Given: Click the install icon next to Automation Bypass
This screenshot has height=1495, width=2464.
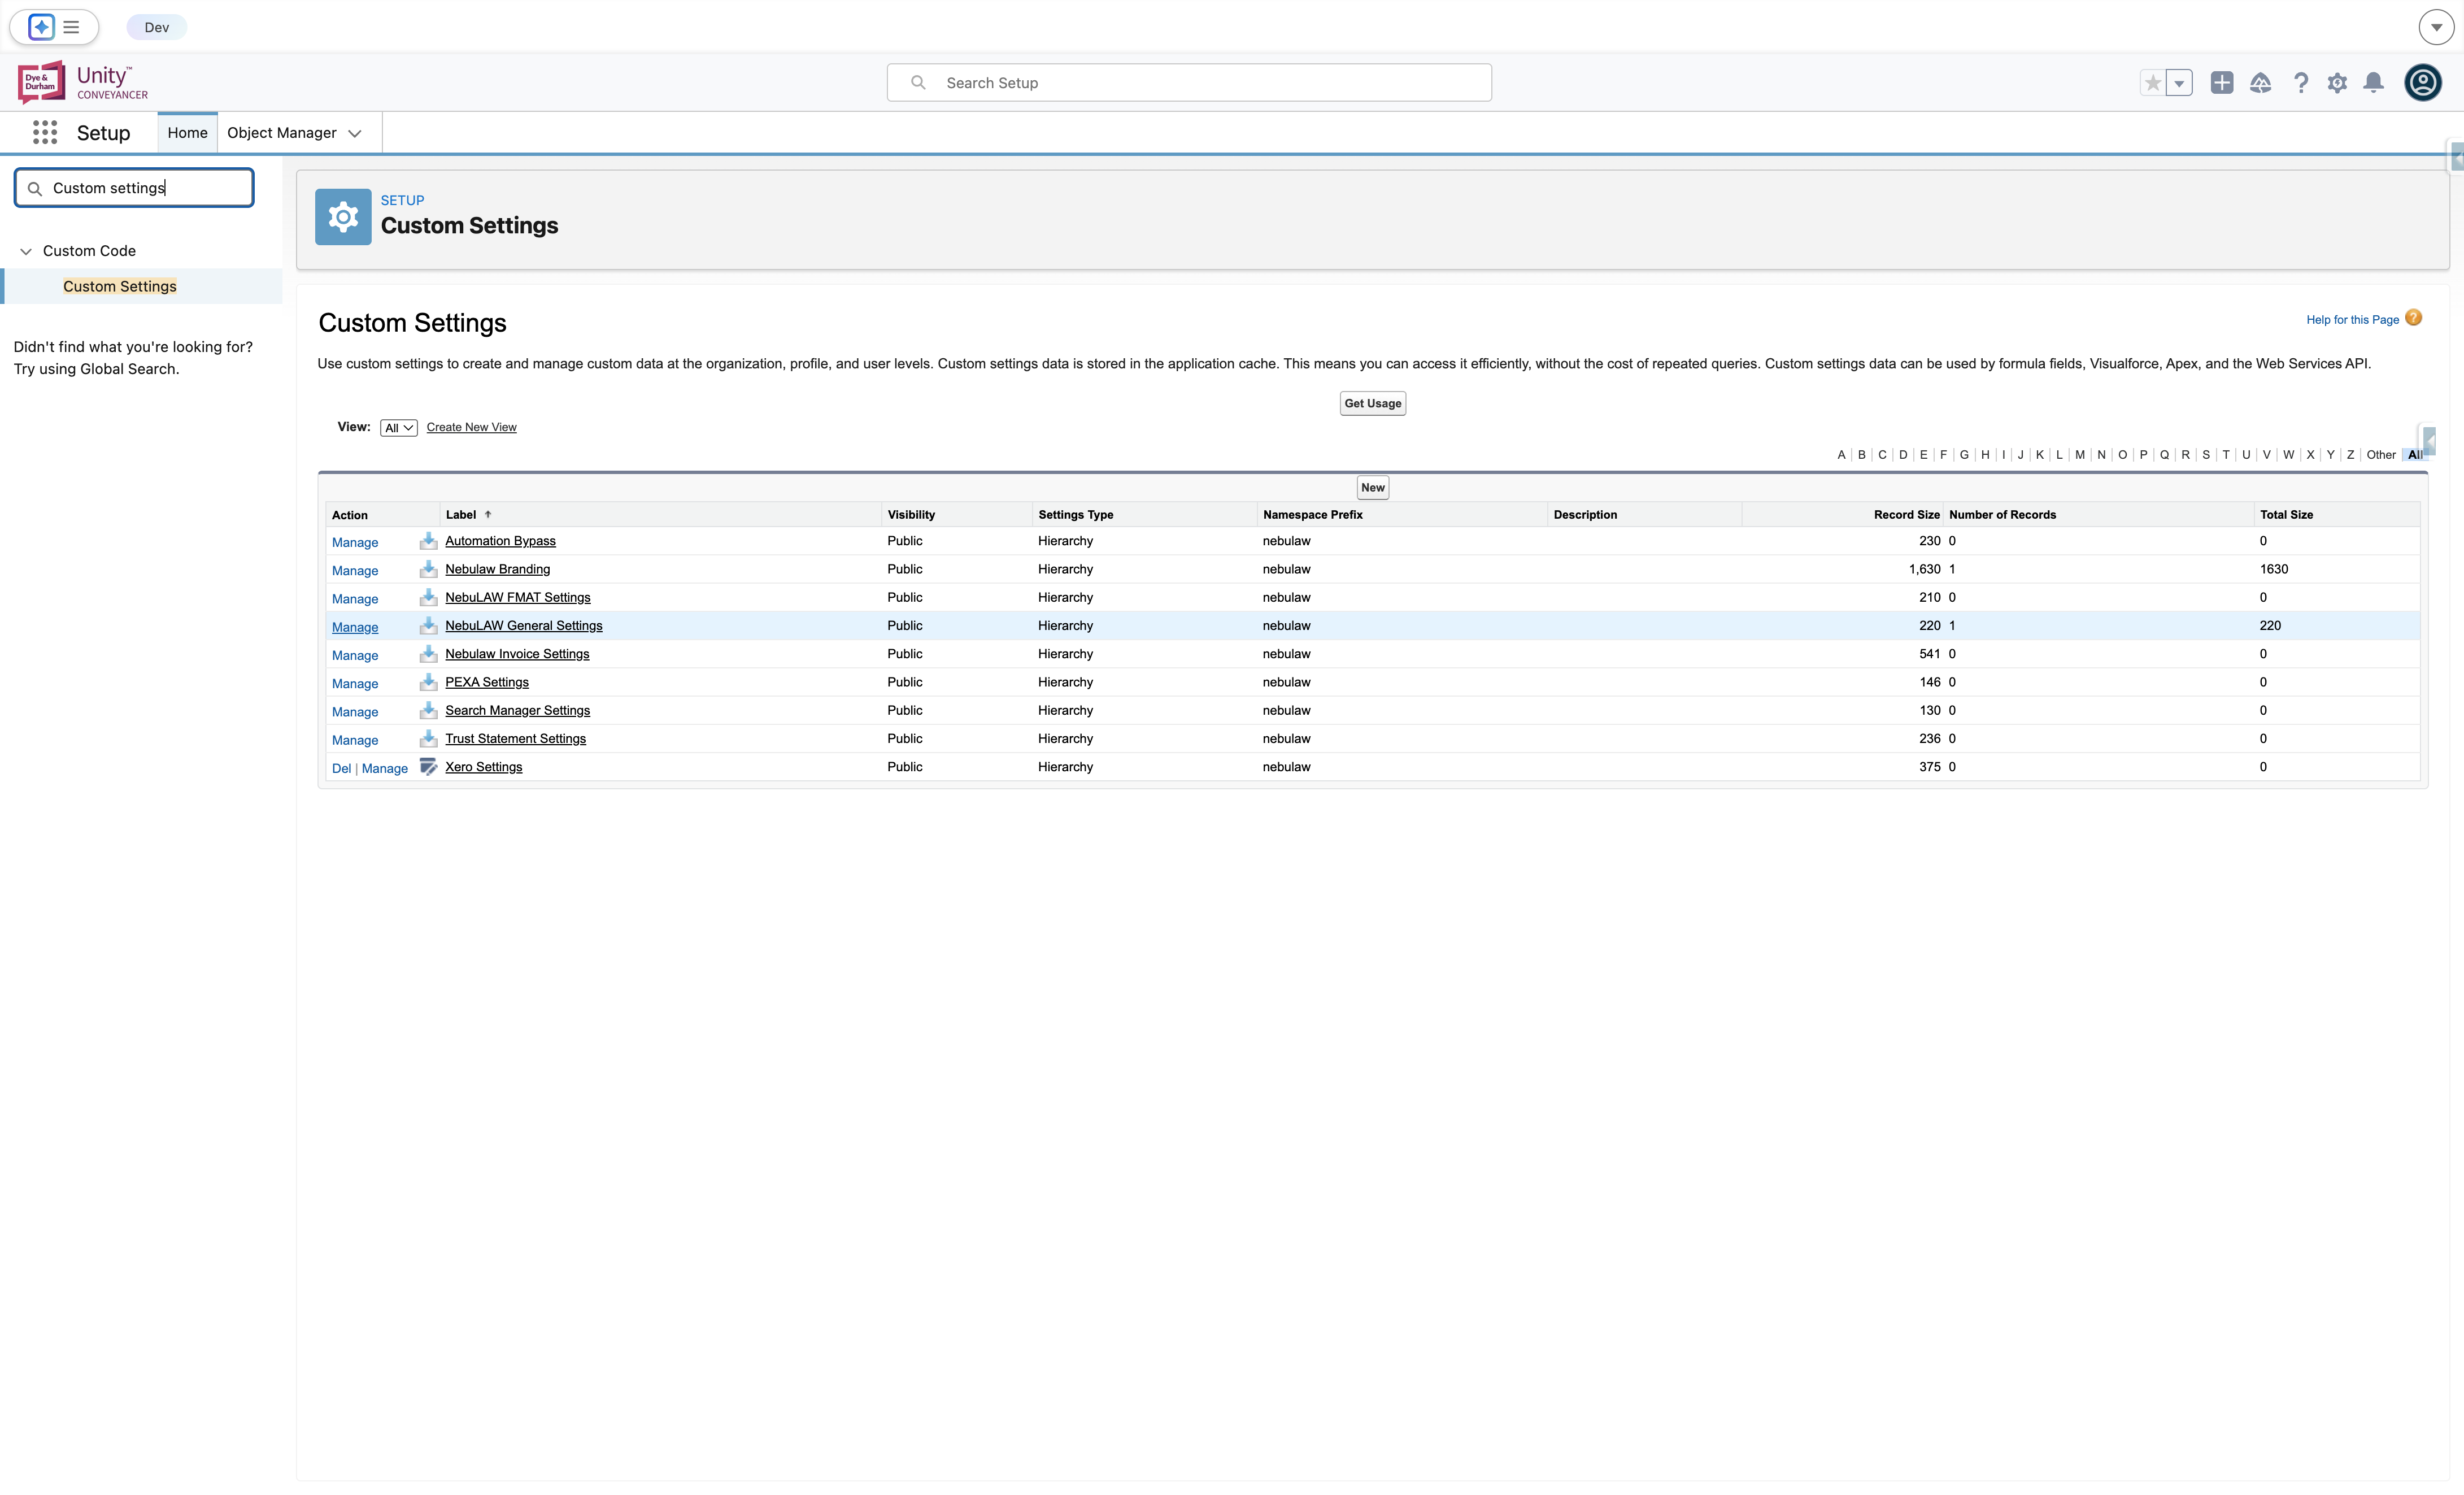Looking at the screenshot, I should click(428, 541).
